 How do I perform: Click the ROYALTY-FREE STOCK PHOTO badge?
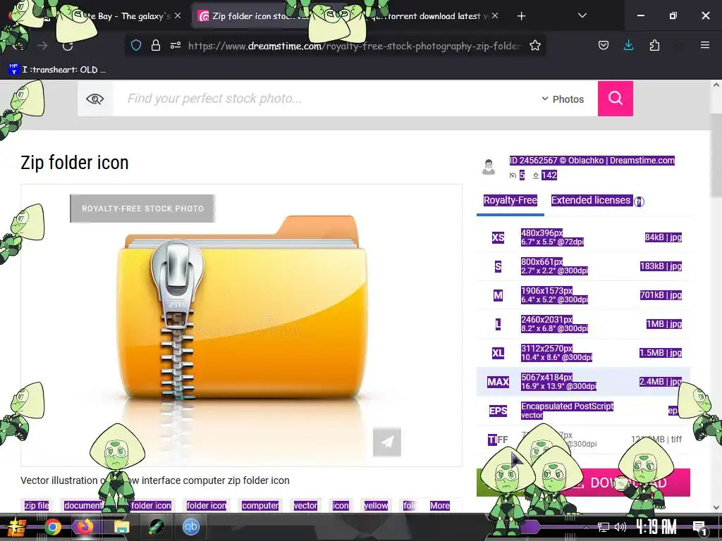tap(142, 209)
